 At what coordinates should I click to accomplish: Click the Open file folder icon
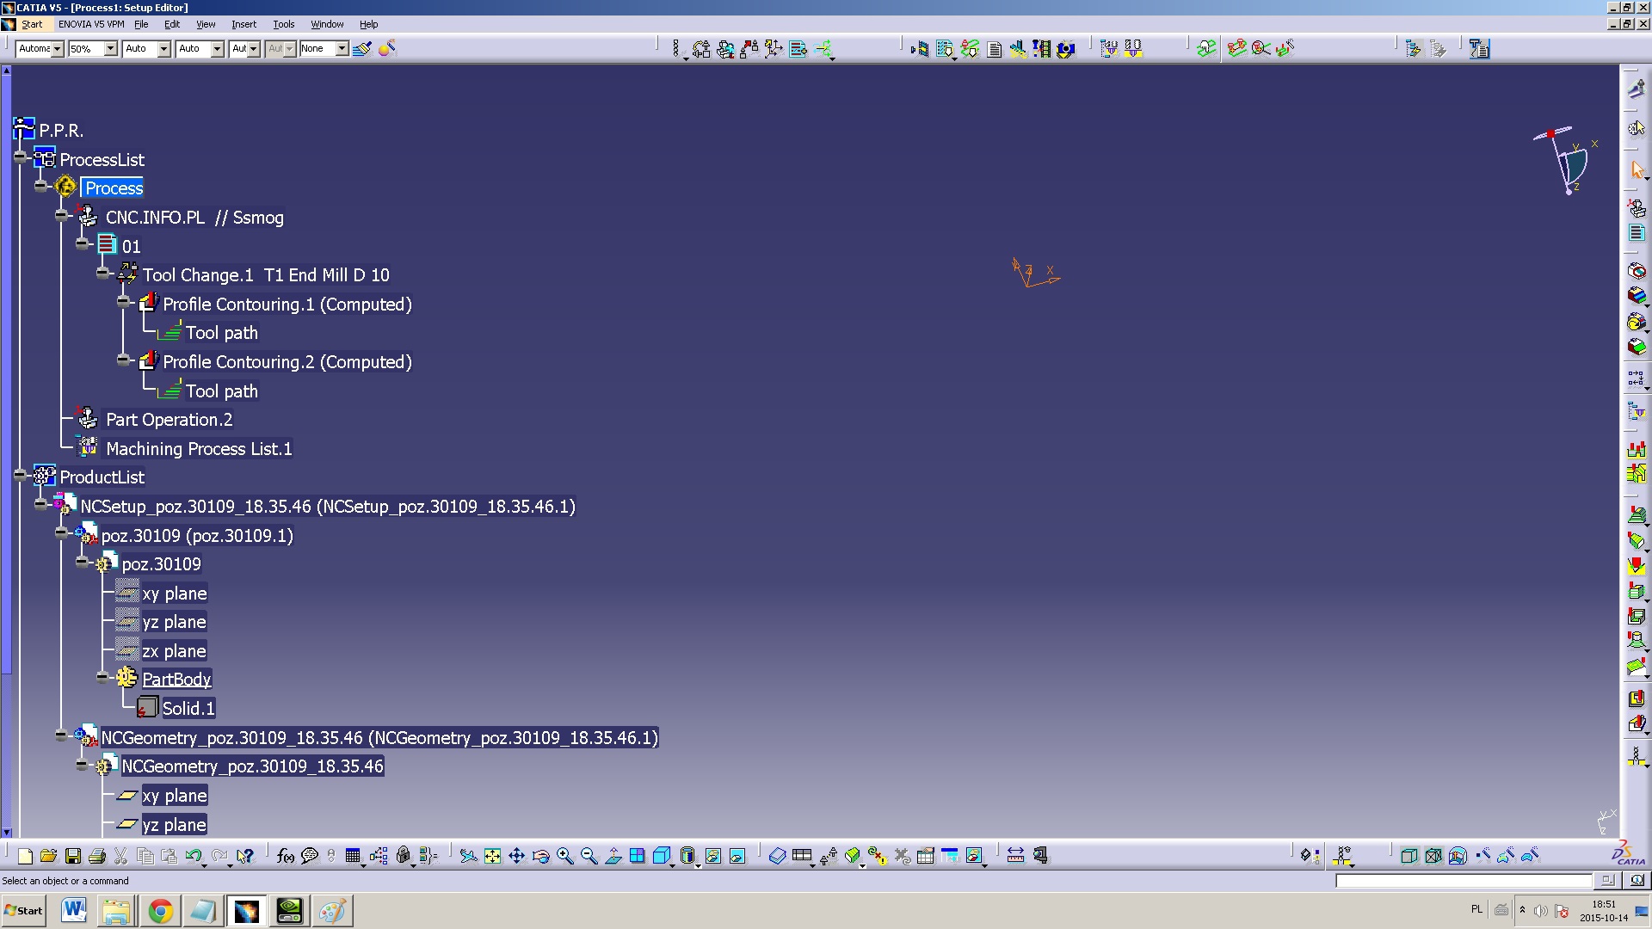[48, 856]
